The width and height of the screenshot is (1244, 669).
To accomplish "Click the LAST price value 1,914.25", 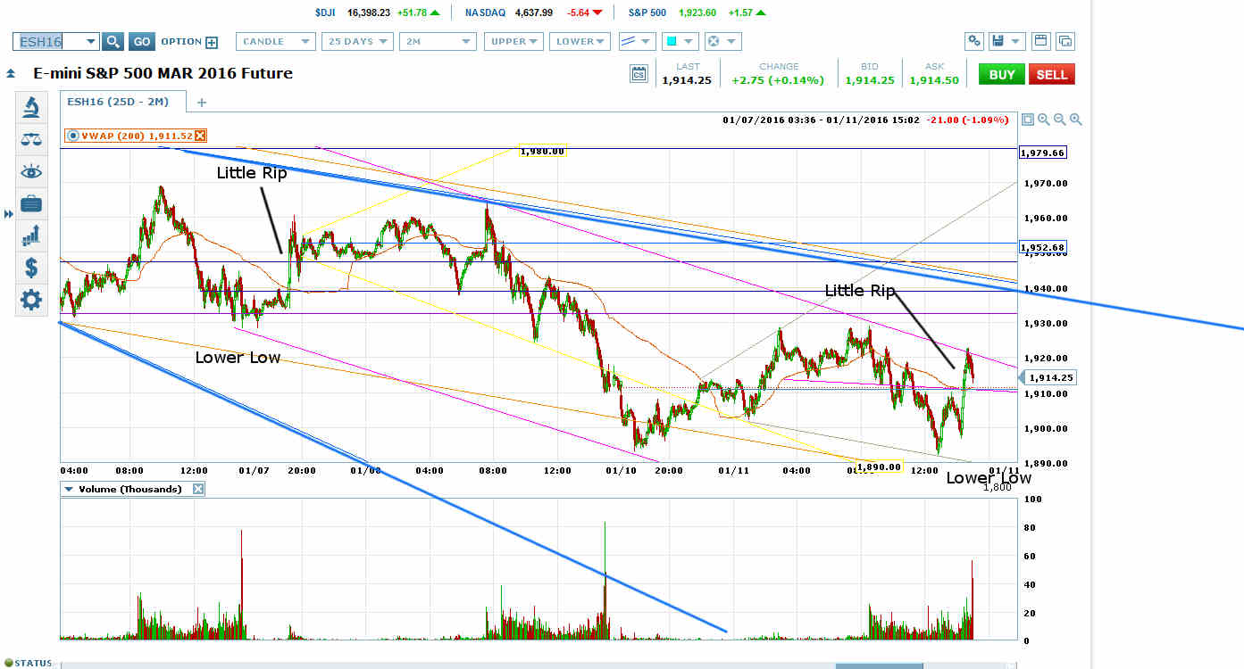I will (687, 80).
